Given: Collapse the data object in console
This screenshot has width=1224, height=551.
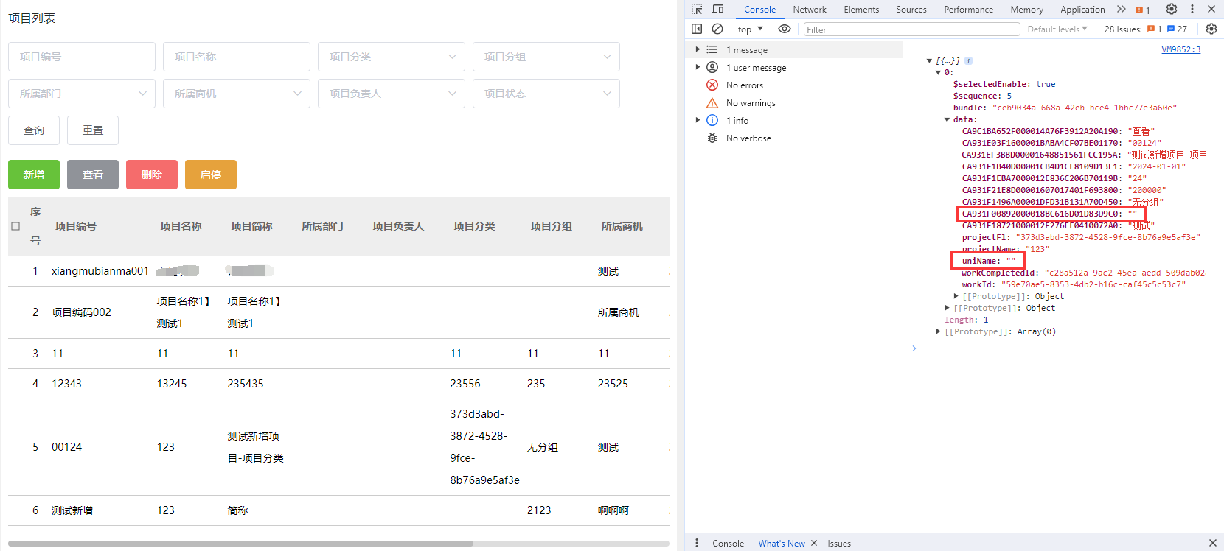Looking at the screenshot, I should pyautogui.click(x=947, y=119).
